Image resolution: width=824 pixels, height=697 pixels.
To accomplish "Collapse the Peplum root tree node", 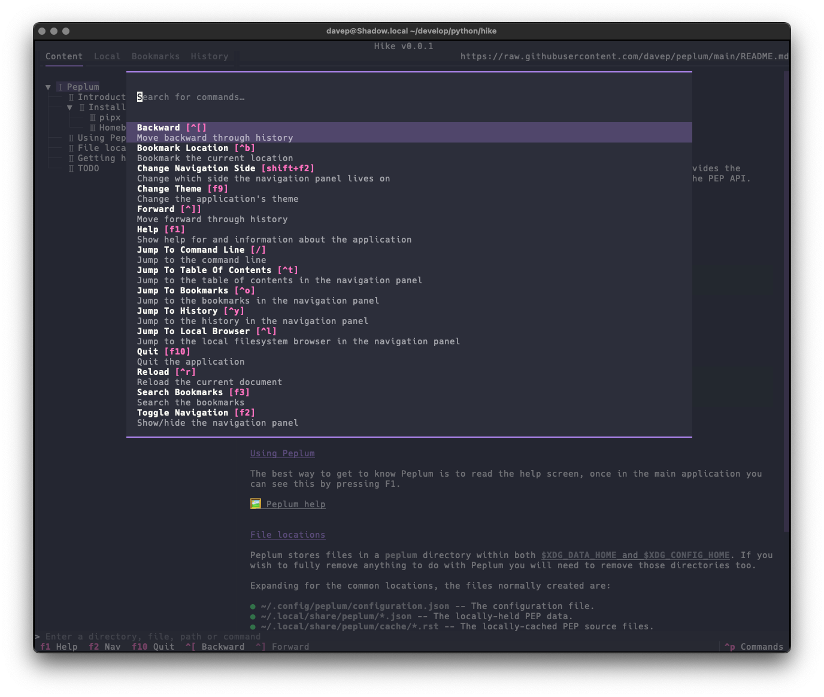I will coord(48,86).
